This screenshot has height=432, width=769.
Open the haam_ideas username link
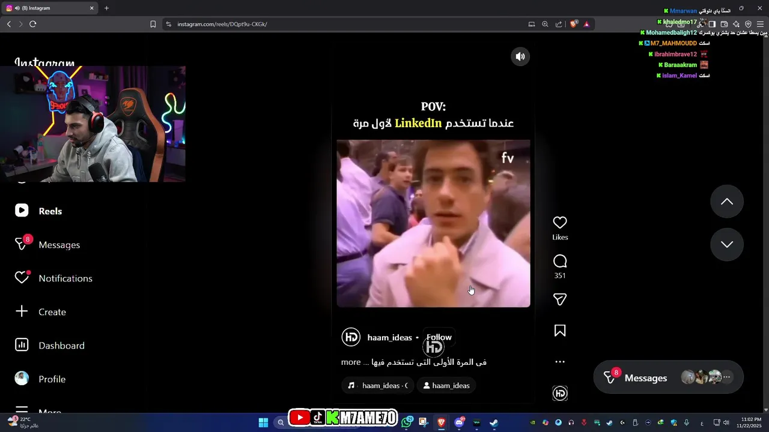coord(390,337)
